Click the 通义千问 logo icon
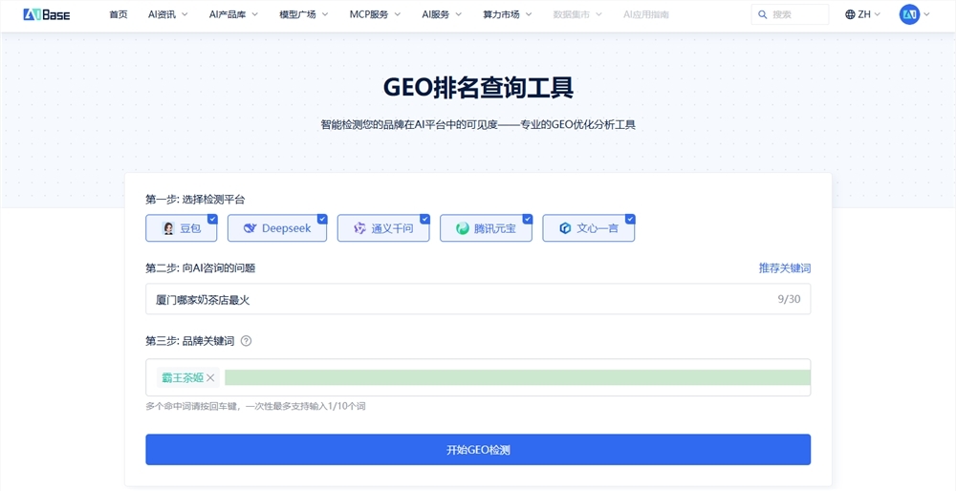 (359, 228)
